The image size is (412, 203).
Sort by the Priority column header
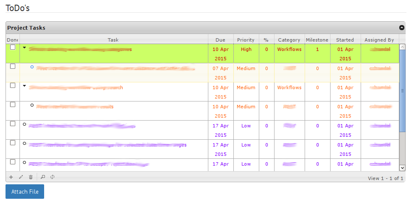click(x=246, y=40)
